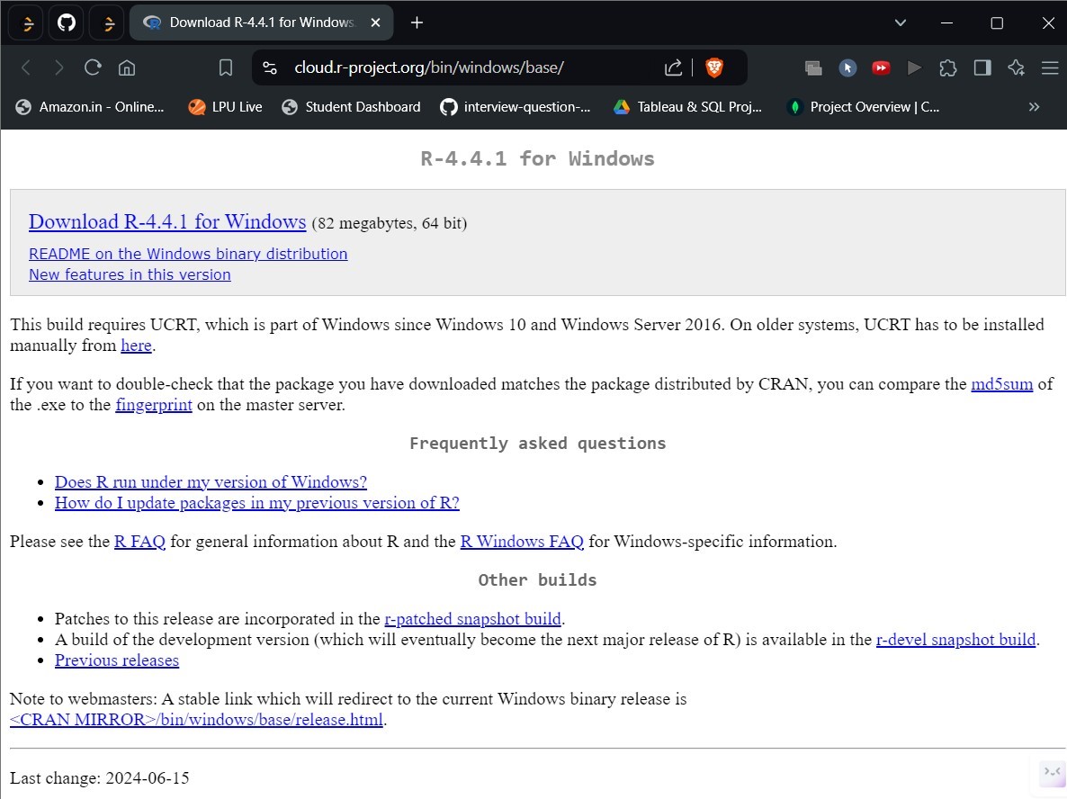
Task: Go to the home page icon
Action: click(127, 67)
